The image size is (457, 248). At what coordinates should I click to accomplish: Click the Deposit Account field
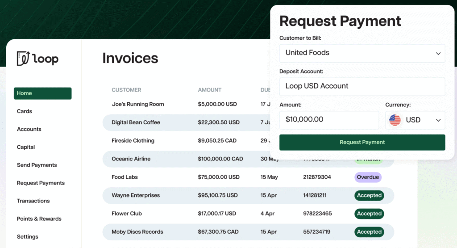[362, 86]
